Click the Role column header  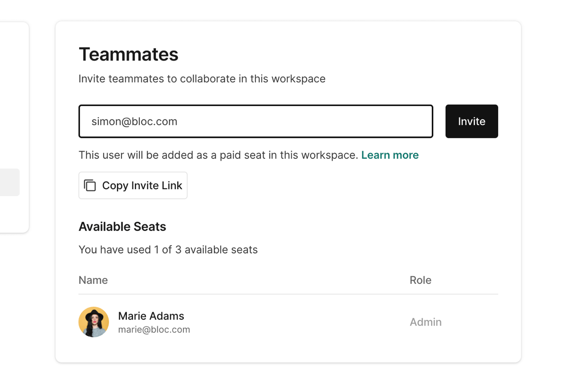420,280
